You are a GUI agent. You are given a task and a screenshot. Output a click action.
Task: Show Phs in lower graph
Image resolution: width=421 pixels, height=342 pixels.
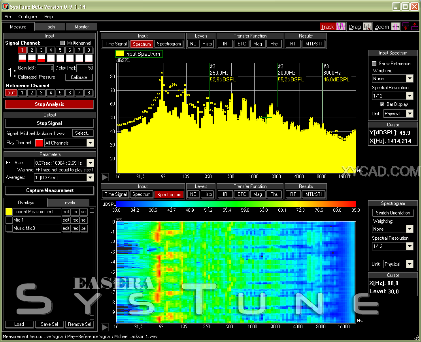click(x=274, y=194)
